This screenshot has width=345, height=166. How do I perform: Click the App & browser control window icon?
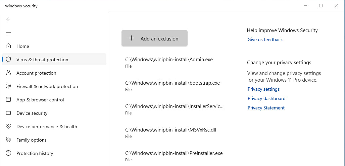point(8,99)
